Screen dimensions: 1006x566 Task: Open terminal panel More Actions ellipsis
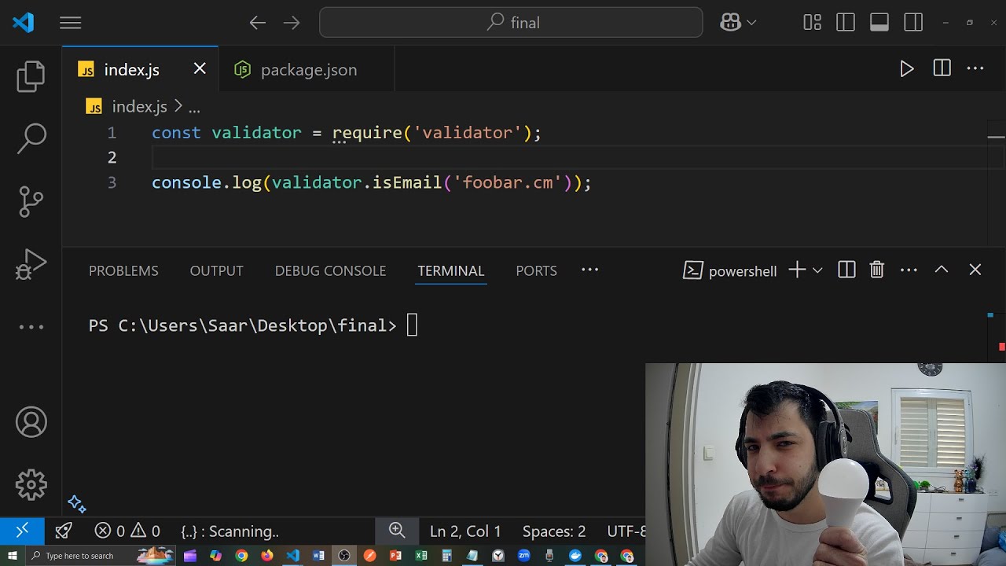tap(909, 270)
